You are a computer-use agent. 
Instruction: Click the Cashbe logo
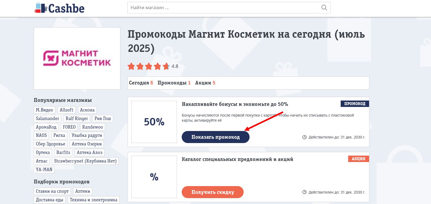[x=59, y=8]
